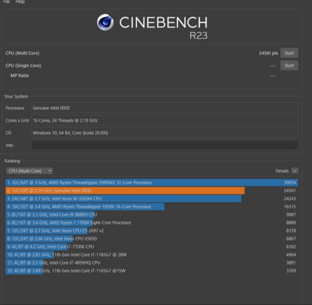Click the Details label in Ranking
The image size is (312, 305).
[282, 171]
